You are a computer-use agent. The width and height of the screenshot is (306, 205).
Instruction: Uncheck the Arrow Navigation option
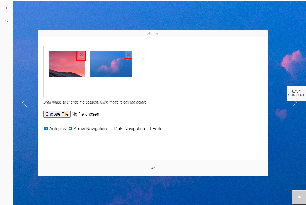click(x=70, y=128)
